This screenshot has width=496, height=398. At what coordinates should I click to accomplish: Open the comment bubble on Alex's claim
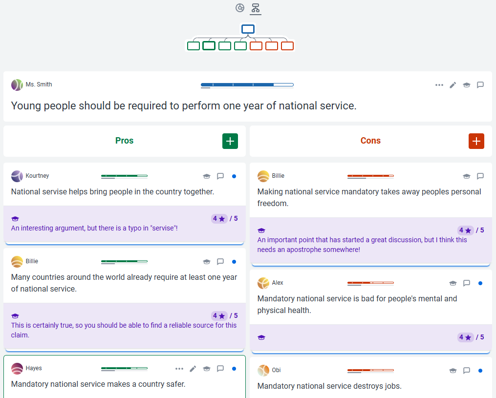[x=467, y=283]
